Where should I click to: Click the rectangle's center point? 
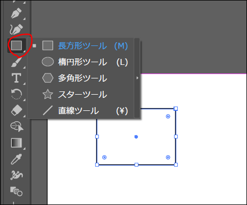(x=136, y=137)
